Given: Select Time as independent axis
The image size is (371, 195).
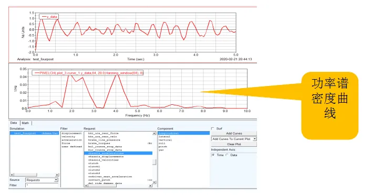Looking at the screenshot, I should pyautogui.click(x=213, y=155).
